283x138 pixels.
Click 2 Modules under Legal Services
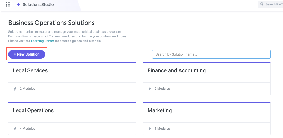tap(27, 89)
